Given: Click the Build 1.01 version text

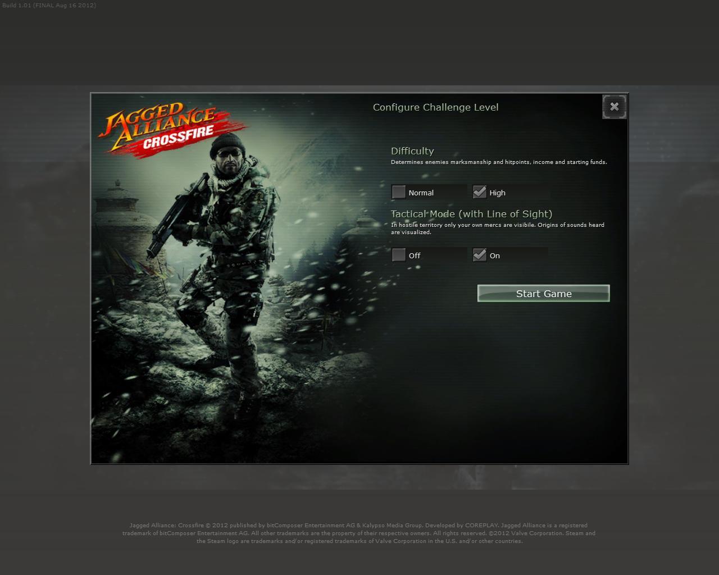Looking at the screenshot, I should pos(49,5).
